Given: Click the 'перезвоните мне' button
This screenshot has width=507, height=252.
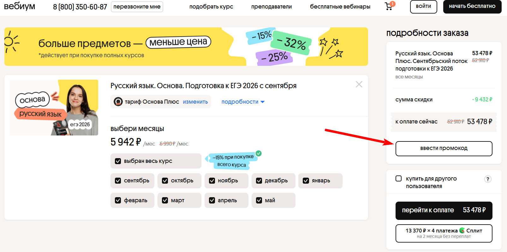Looking at the screenshot, I should pos(137,7).
